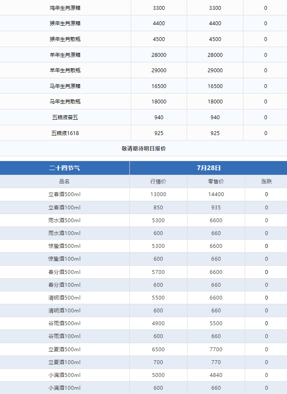Select the 立春酒500ml product name
The height and width of the screenshot is (394, 287).
point(64,194)
